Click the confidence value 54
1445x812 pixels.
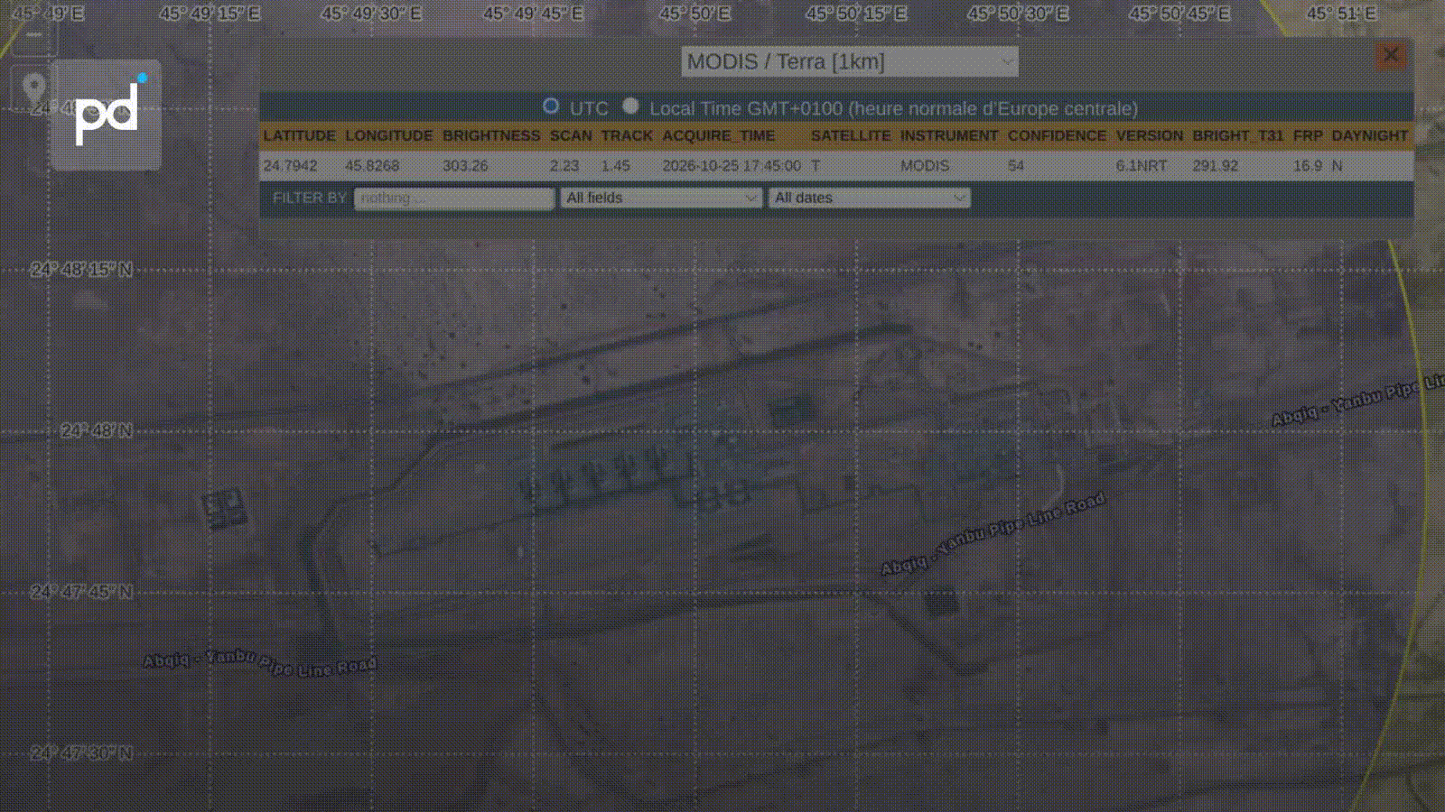click(1016, 166)
